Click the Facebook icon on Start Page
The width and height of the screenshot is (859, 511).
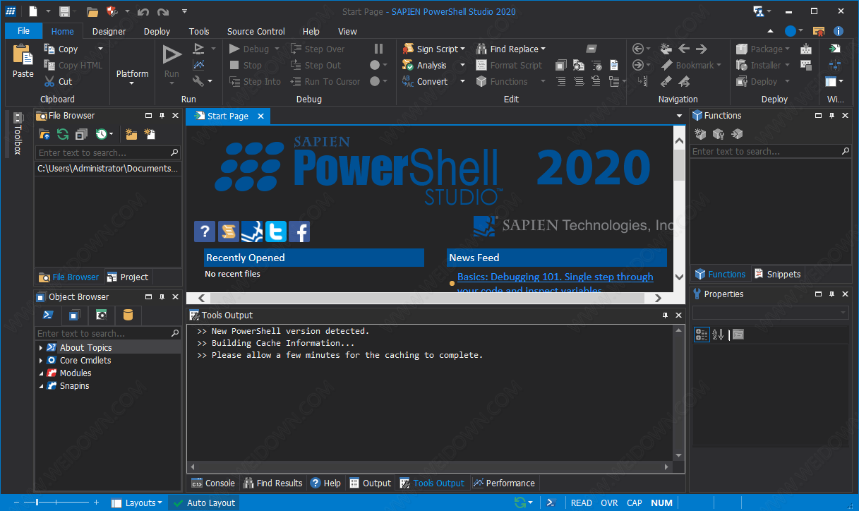(x=299, y=232)
